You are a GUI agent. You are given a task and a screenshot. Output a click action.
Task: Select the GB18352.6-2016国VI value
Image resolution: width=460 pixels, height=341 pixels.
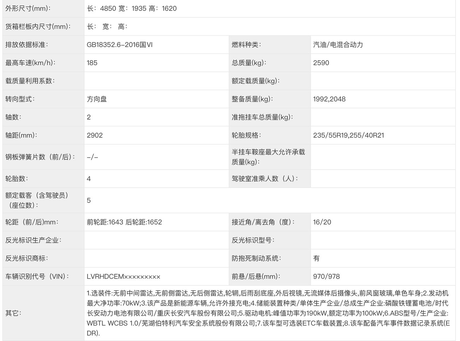(x=120, y=45)
